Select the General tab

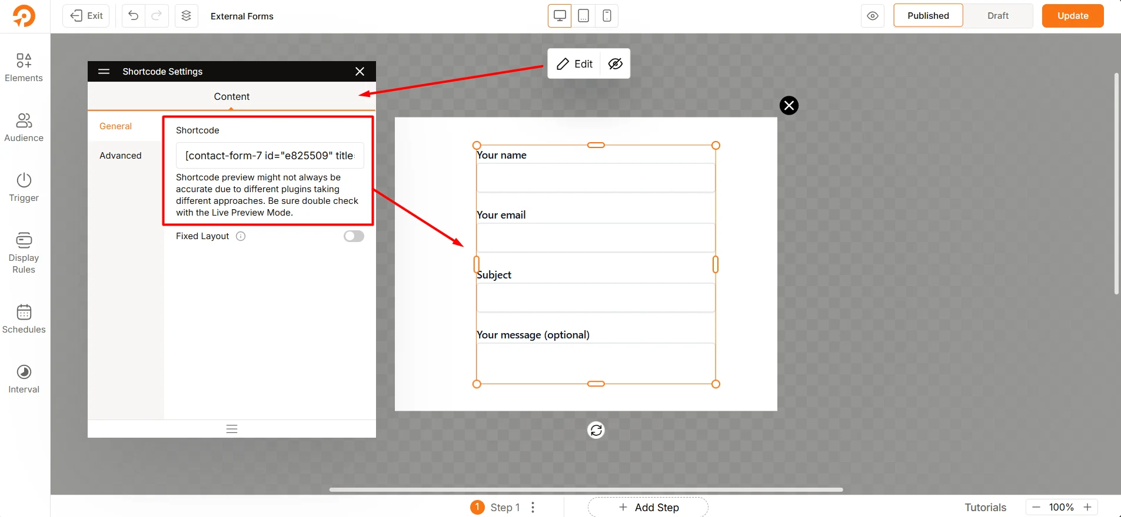pos(116,126)
